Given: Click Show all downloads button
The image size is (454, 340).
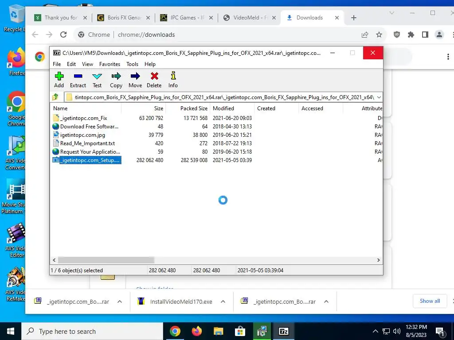Looking at the screenshot, I should [430, 301].
